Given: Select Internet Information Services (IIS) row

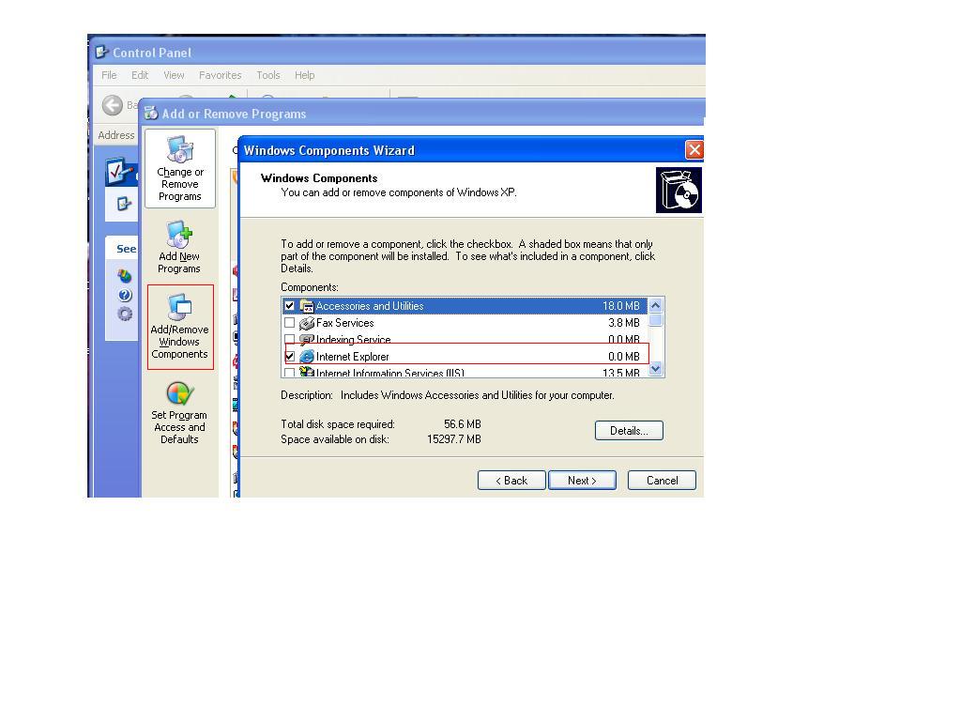Looking at the screenshot, I should [x=465, y=373].
